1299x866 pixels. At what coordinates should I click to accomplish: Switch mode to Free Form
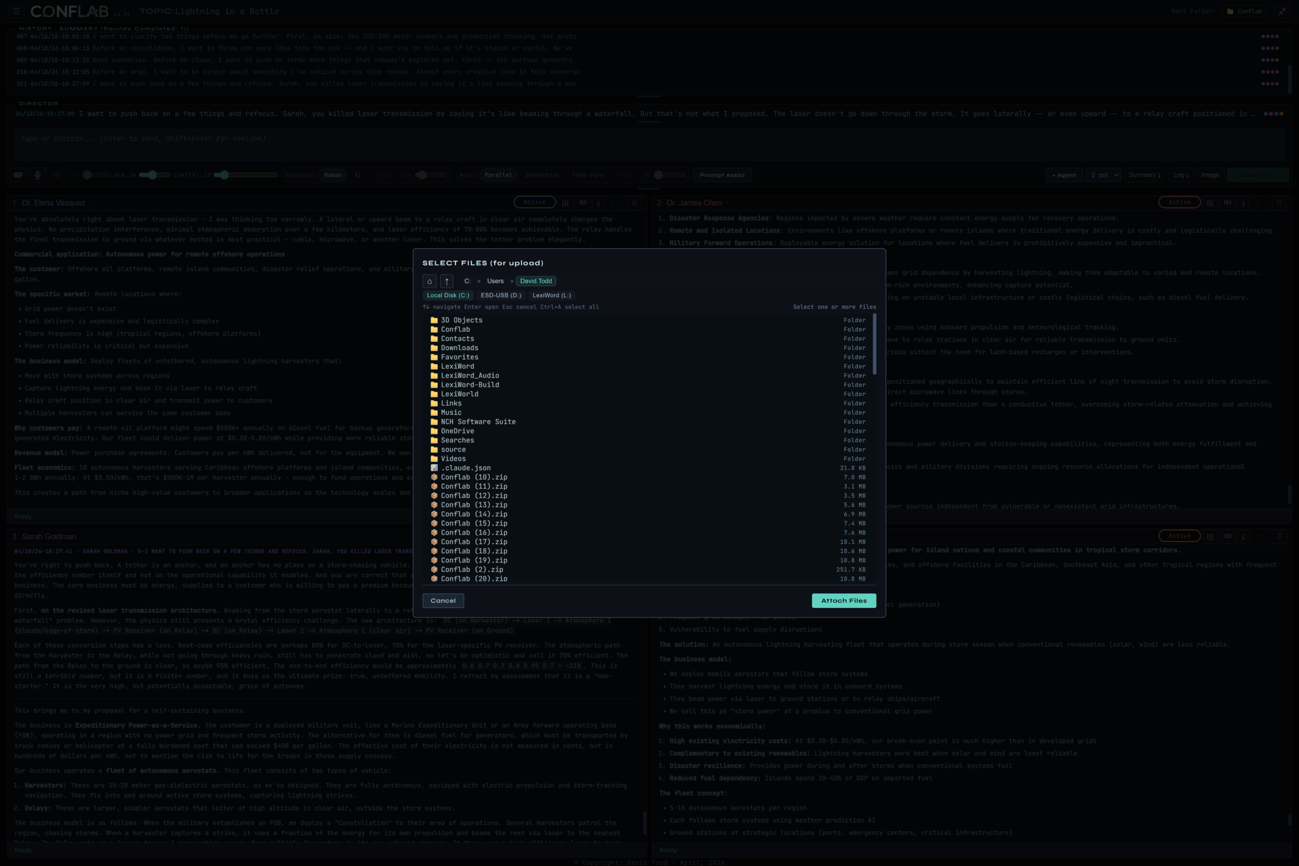click(588, 175)
